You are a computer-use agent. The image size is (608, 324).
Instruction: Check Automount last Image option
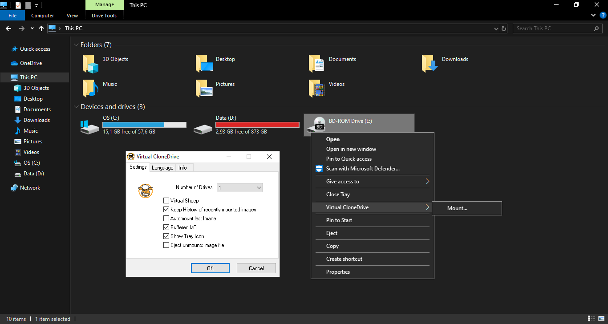pyautogui.click(x=166, y=218)
